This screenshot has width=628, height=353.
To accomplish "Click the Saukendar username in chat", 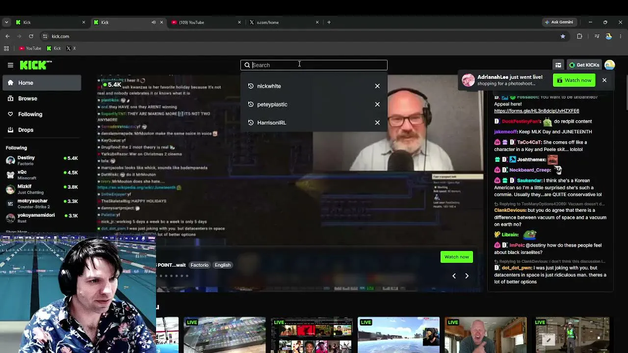I will tap(529, 180).
